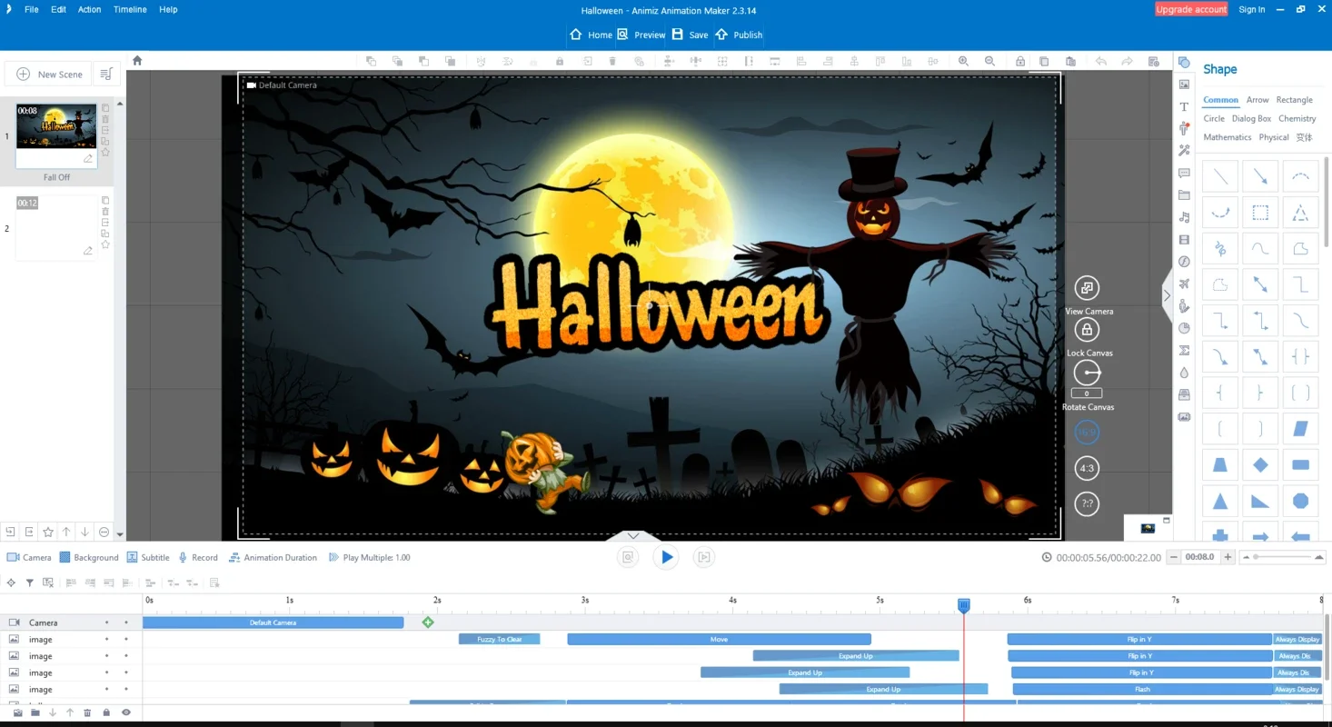Viewport: 1332px width, 727px height.
Task: Increase duration with plus stepper
Action: pos(1228,557)
